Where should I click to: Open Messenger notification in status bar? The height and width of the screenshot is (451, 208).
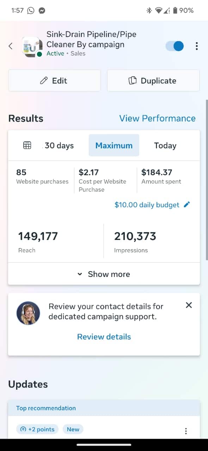coord(41,11)
